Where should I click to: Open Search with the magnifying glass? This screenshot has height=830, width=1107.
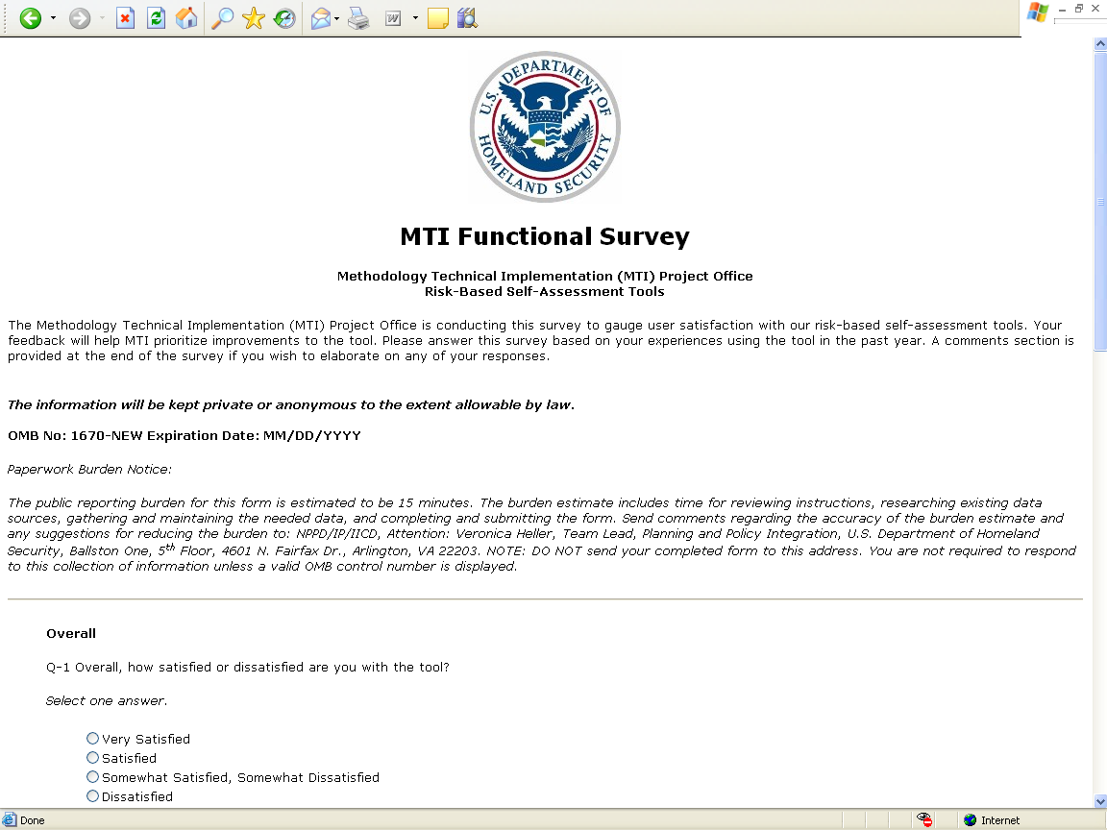[223, 18]
